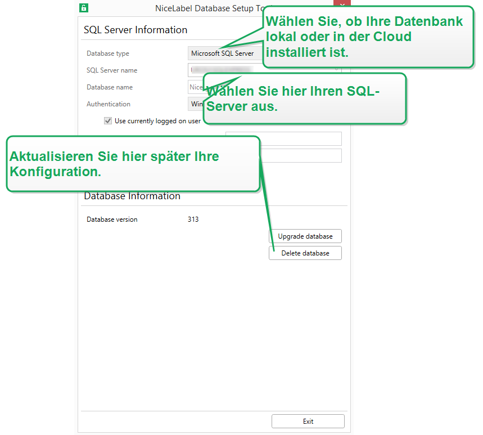Click the NiceLabel green lock icon
The width and height of the screenshot is (483, 435).
point(84,8)
